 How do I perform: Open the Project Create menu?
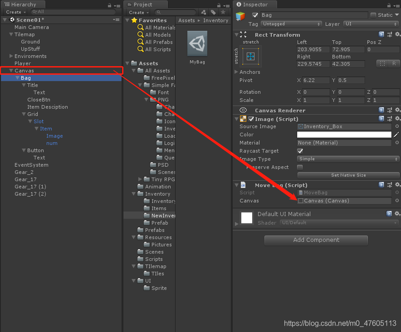coord(139,12)
